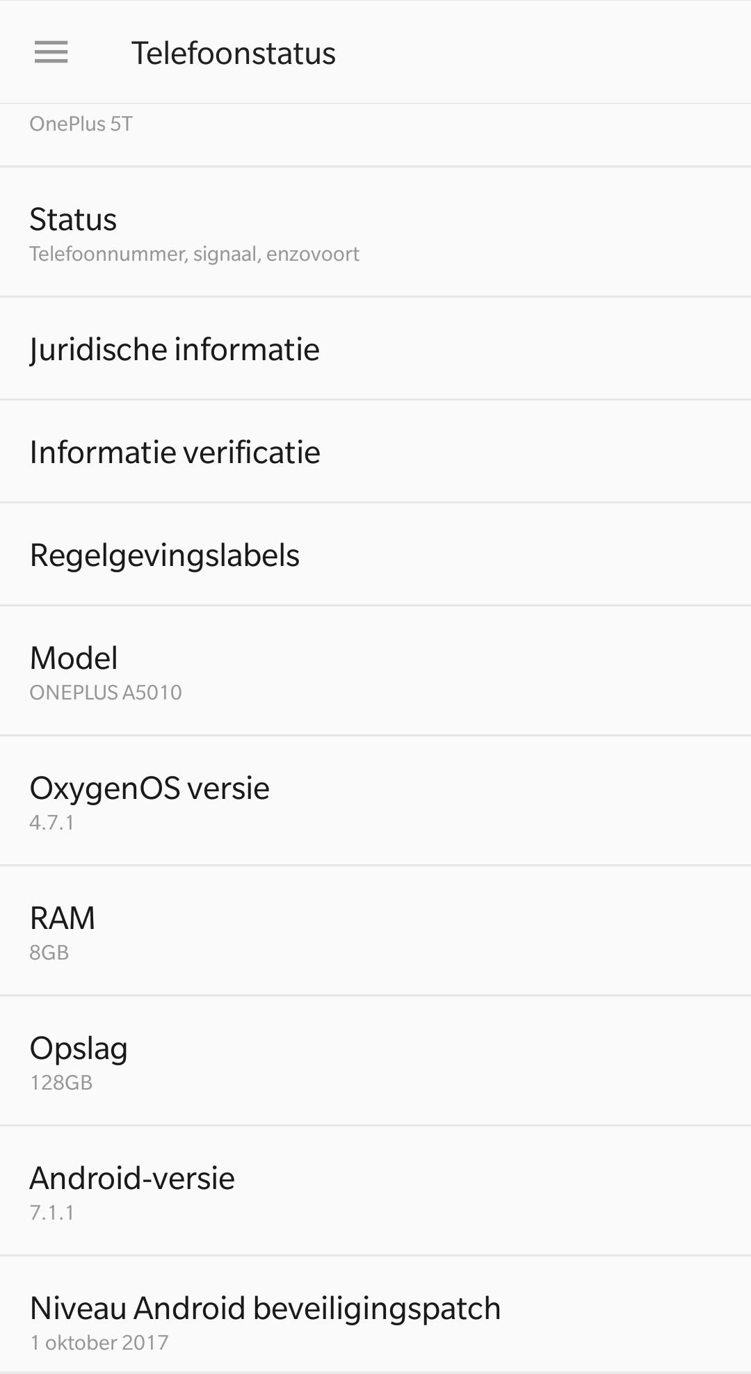Select the 'Telefoonnummer, signaal, enzovoort' subtitle
The image size is (751, 1374).
coord(194,254)
